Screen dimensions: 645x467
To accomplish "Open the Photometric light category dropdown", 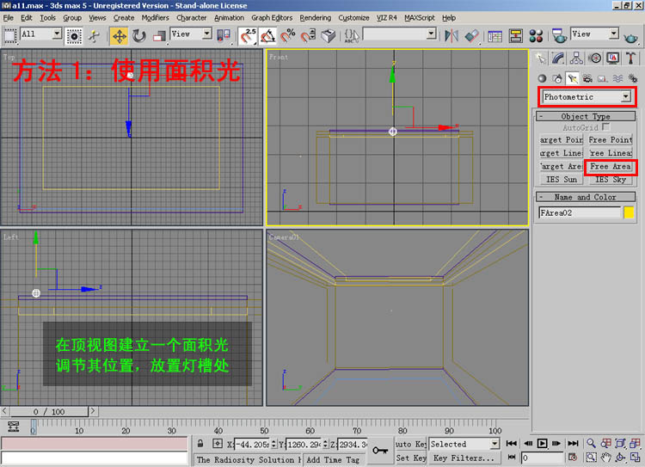I will pos(625,97).
